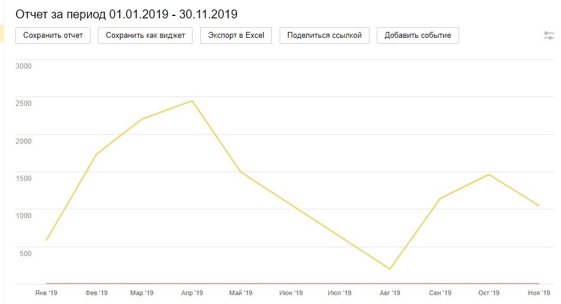Click the yellow line point at Окт '19
561x304 pixels.
point(489,174)
